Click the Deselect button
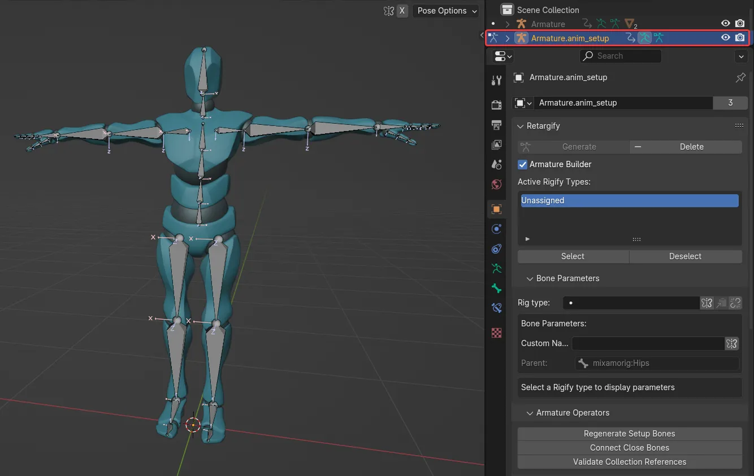Image resolution: width=754 pixels, height=476 pixels. [x=686, y=256]
